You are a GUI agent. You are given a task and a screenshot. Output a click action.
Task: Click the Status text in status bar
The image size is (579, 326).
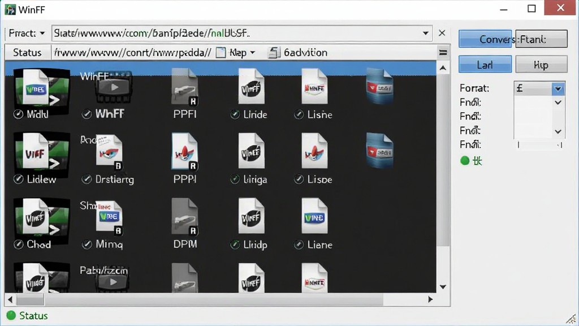(x=33, y=316)
